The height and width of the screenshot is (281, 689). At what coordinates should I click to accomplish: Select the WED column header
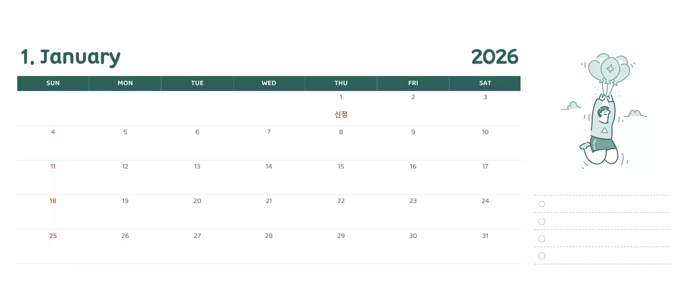click(269, 83)
